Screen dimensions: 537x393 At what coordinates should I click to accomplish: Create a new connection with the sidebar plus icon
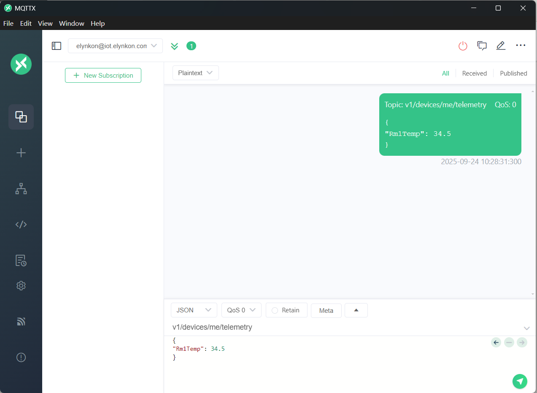pyautogui.click(x=21, y=153)
